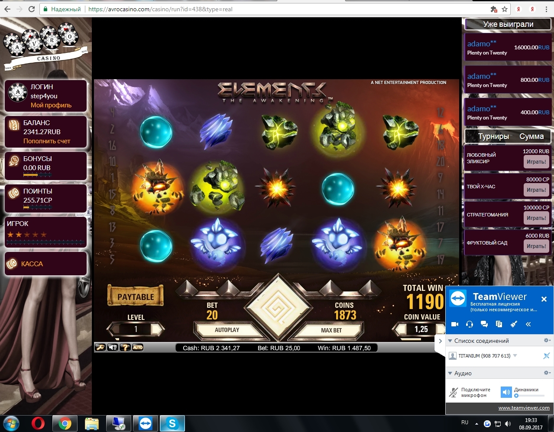Open TeamViewer file transfer icon
The image size is (554, 432).
tap(499, 324)
